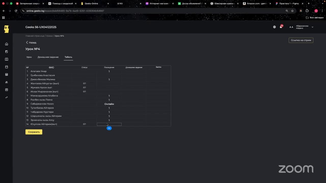Open the notifications bell with badge 59
Screen dimensions: 326x183
(281, 27)
